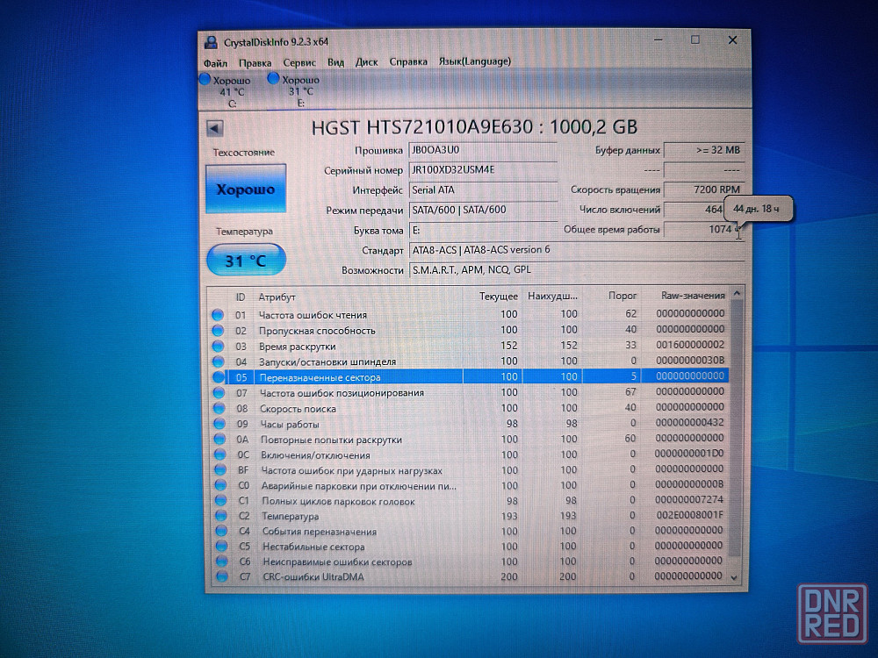The width and height of the screenshot is (878, 658).
Task: Open the Сервис menu
Action: pos(299,62)
